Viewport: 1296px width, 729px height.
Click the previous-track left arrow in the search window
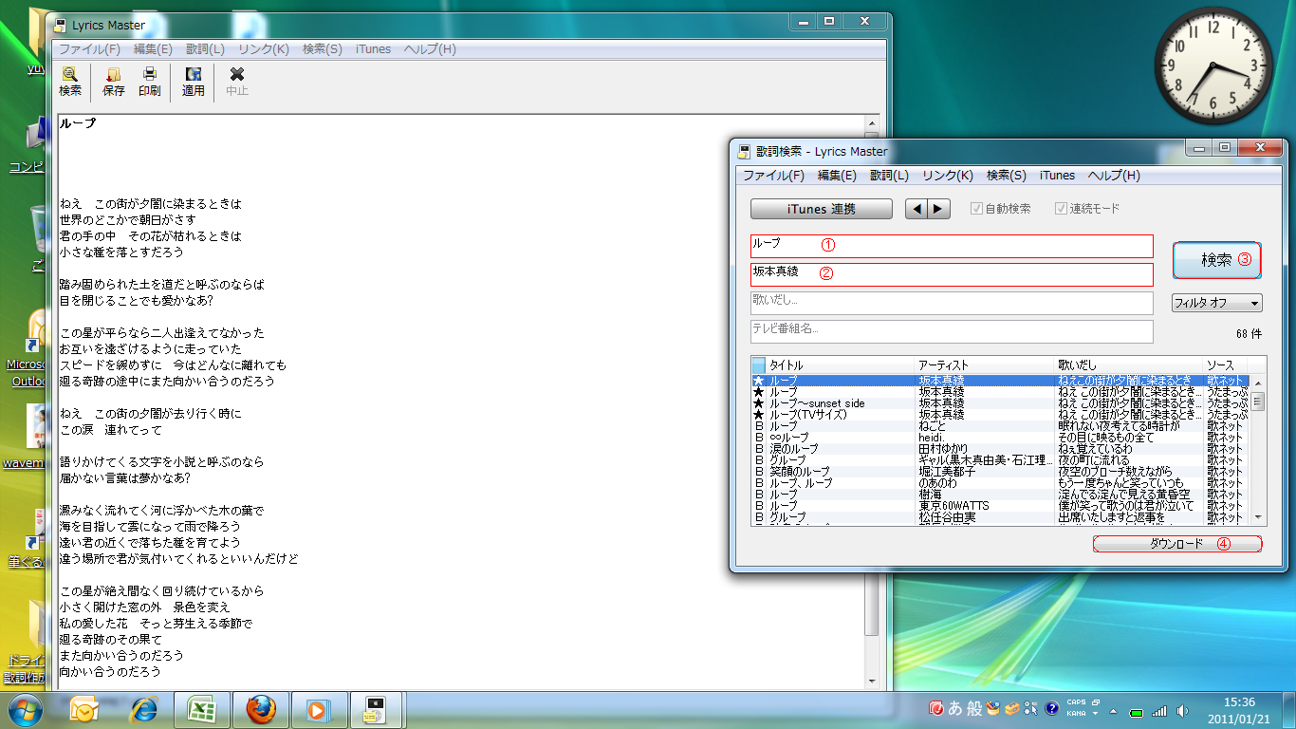[916, 209]
